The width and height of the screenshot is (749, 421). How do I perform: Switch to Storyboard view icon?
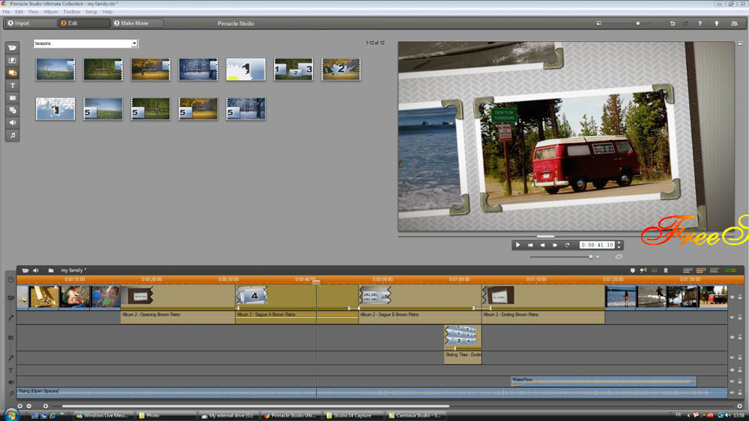pos(688,271)
